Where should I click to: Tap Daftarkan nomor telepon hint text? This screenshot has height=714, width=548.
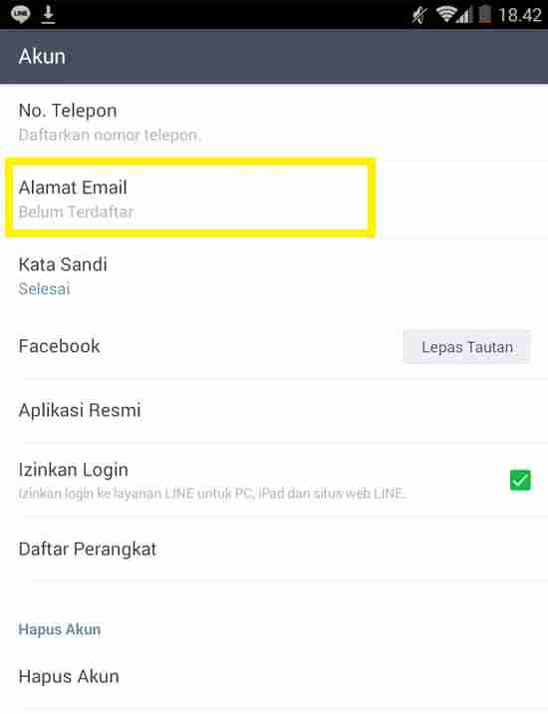(110, 136)
